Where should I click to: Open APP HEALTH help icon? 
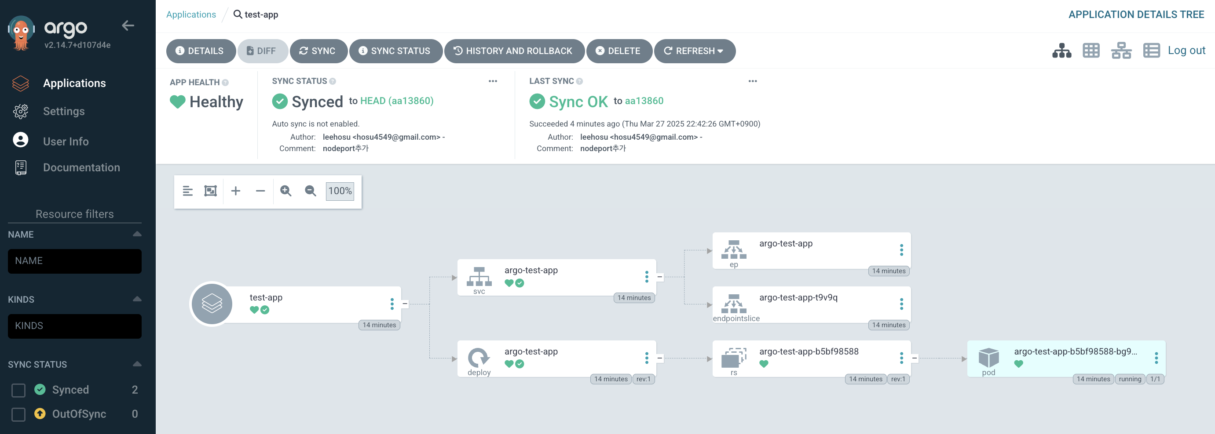[x=226, y=83]
